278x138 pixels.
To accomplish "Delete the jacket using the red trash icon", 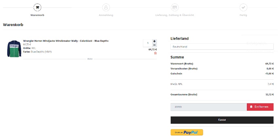I will (x=155, y=53).
